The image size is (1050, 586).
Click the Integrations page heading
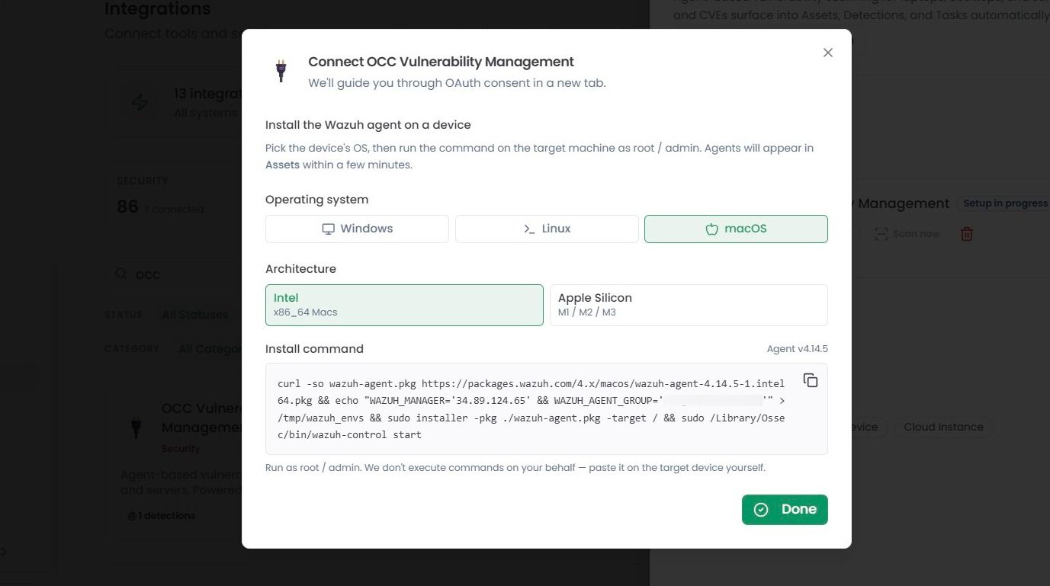tap(157, 9)
